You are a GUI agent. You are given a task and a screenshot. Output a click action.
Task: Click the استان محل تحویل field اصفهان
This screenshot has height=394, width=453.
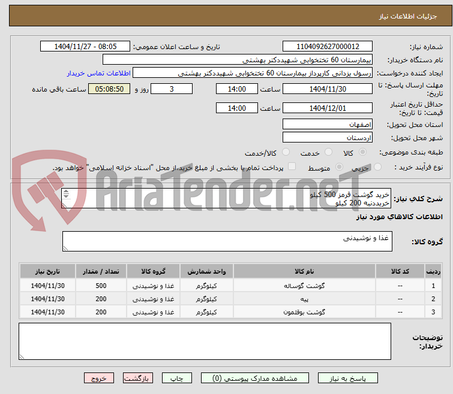(328, 124)
